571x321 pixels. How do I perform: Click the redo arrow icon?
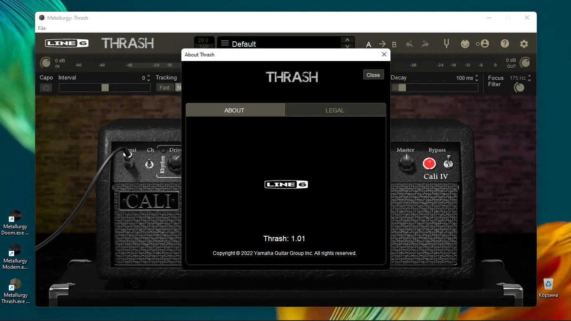426,43
